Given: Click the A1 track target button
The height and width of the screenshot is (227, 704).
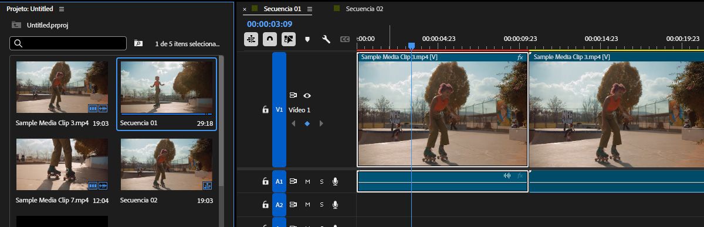Looking at the screenshot, I should point(279,181).
